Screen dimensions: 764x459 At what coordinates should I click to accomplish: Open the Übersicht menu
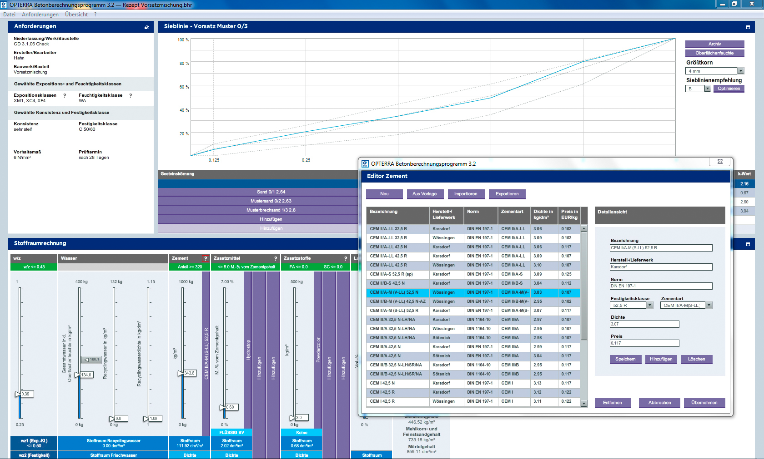pos(76,15)
